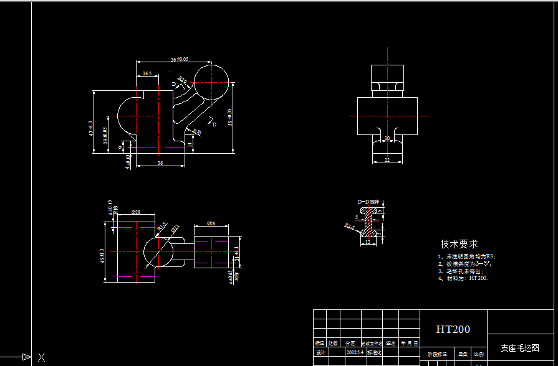Select the 设计 title block cell
Screen dimensions: 558x366
click(320, 353)
